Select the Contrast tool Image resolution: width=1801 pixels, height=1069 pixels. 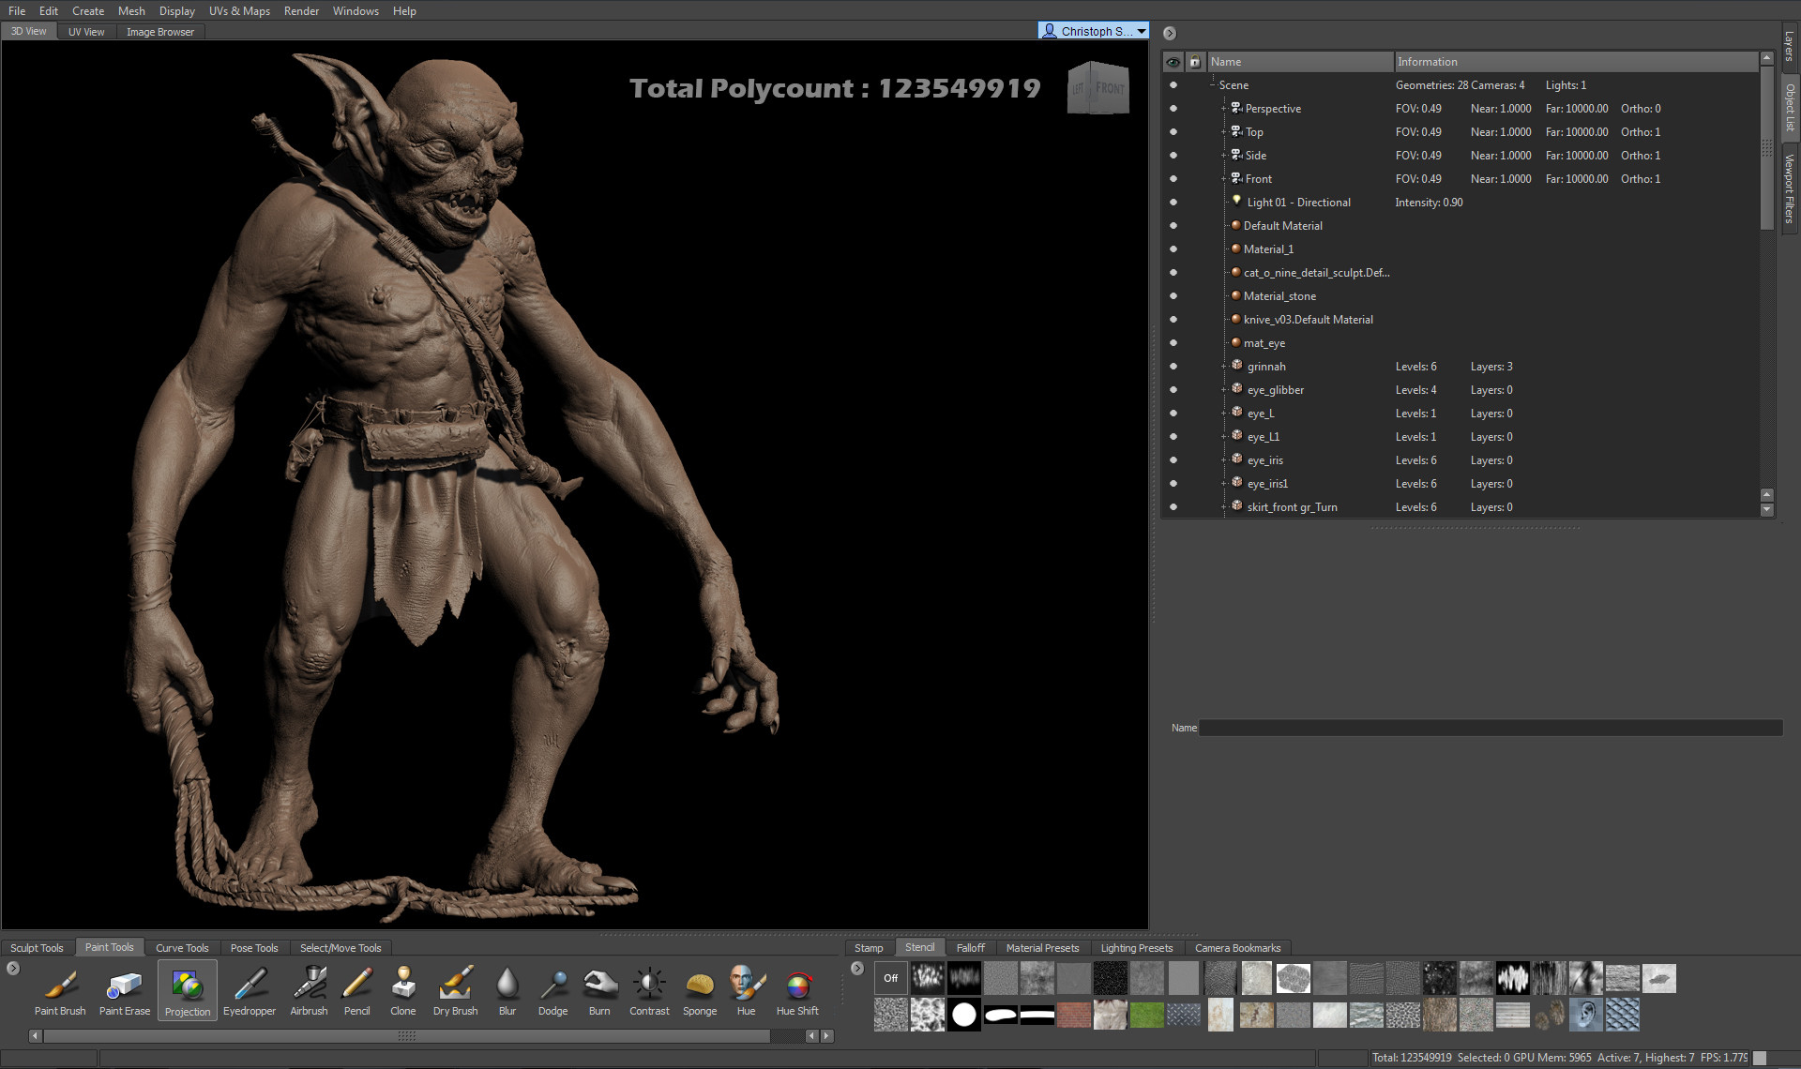click(x=649, y=992)
